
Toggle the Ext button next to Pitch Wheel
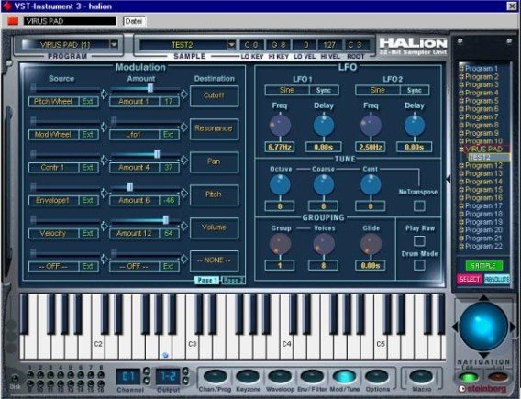(x=88, y=101)
